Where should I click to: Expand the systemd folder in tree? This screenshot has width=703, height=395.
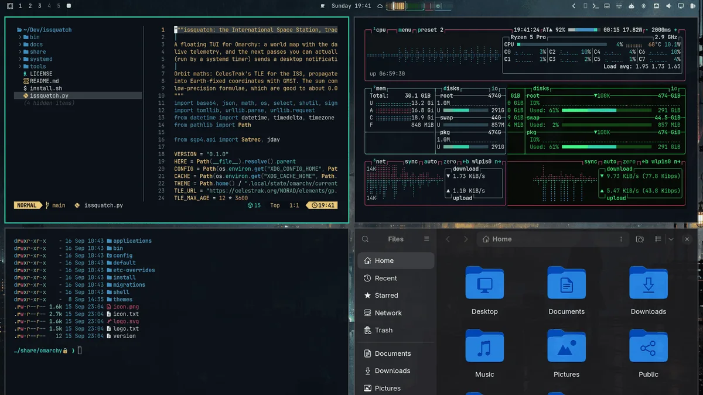coord(20,59)
